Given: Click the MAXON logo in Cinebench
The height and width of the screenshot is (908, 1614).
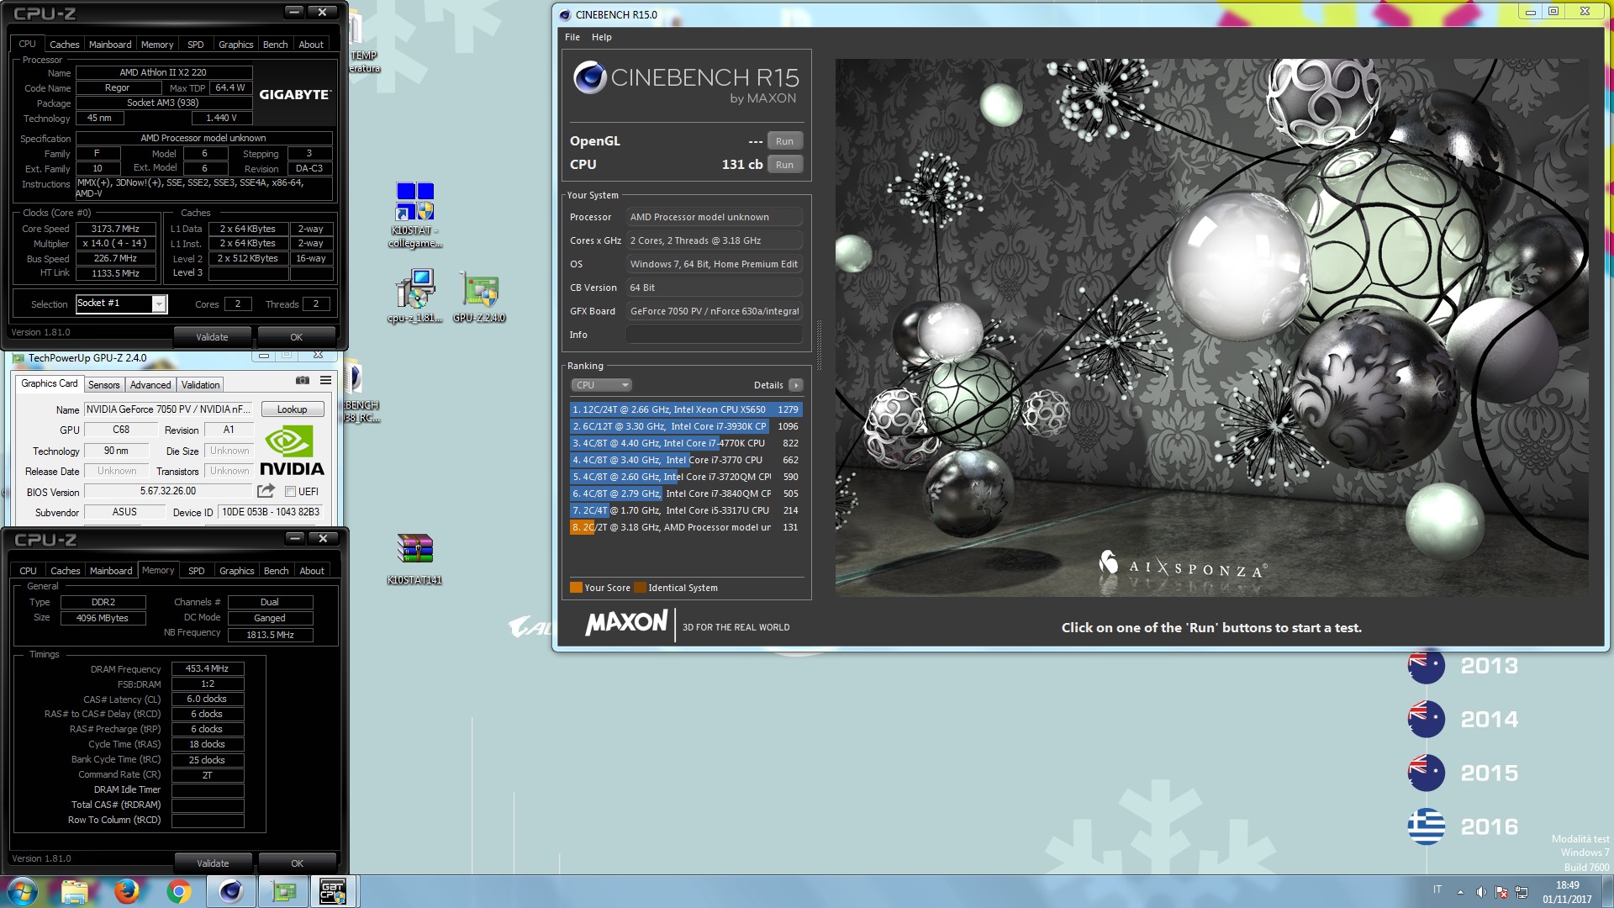Looking at the screenshot, I should pos(626,623).
